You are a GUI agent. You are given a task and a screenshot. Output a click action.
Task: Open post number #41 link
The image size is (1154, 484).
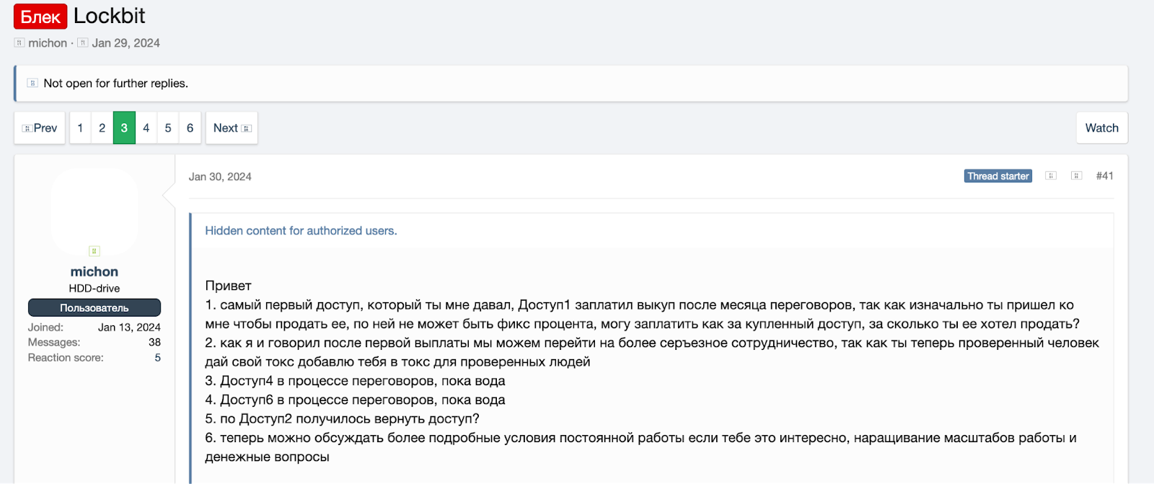1105,176
